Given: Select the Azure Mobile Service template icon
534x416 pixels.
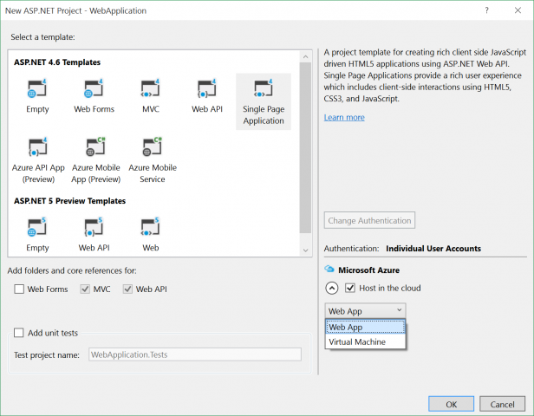Looking at the screenshot, I should [x=153, y=147].
